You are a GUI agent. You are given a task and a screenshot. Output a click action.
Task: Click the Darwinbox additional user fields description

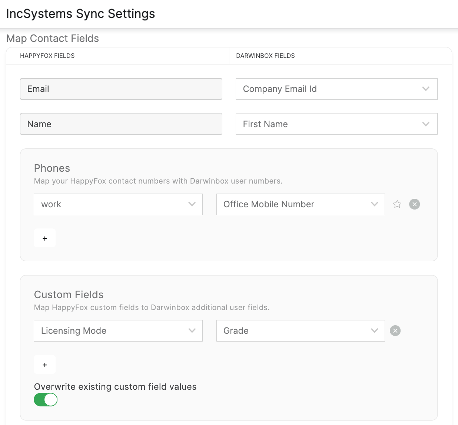[x=152, y=307]
